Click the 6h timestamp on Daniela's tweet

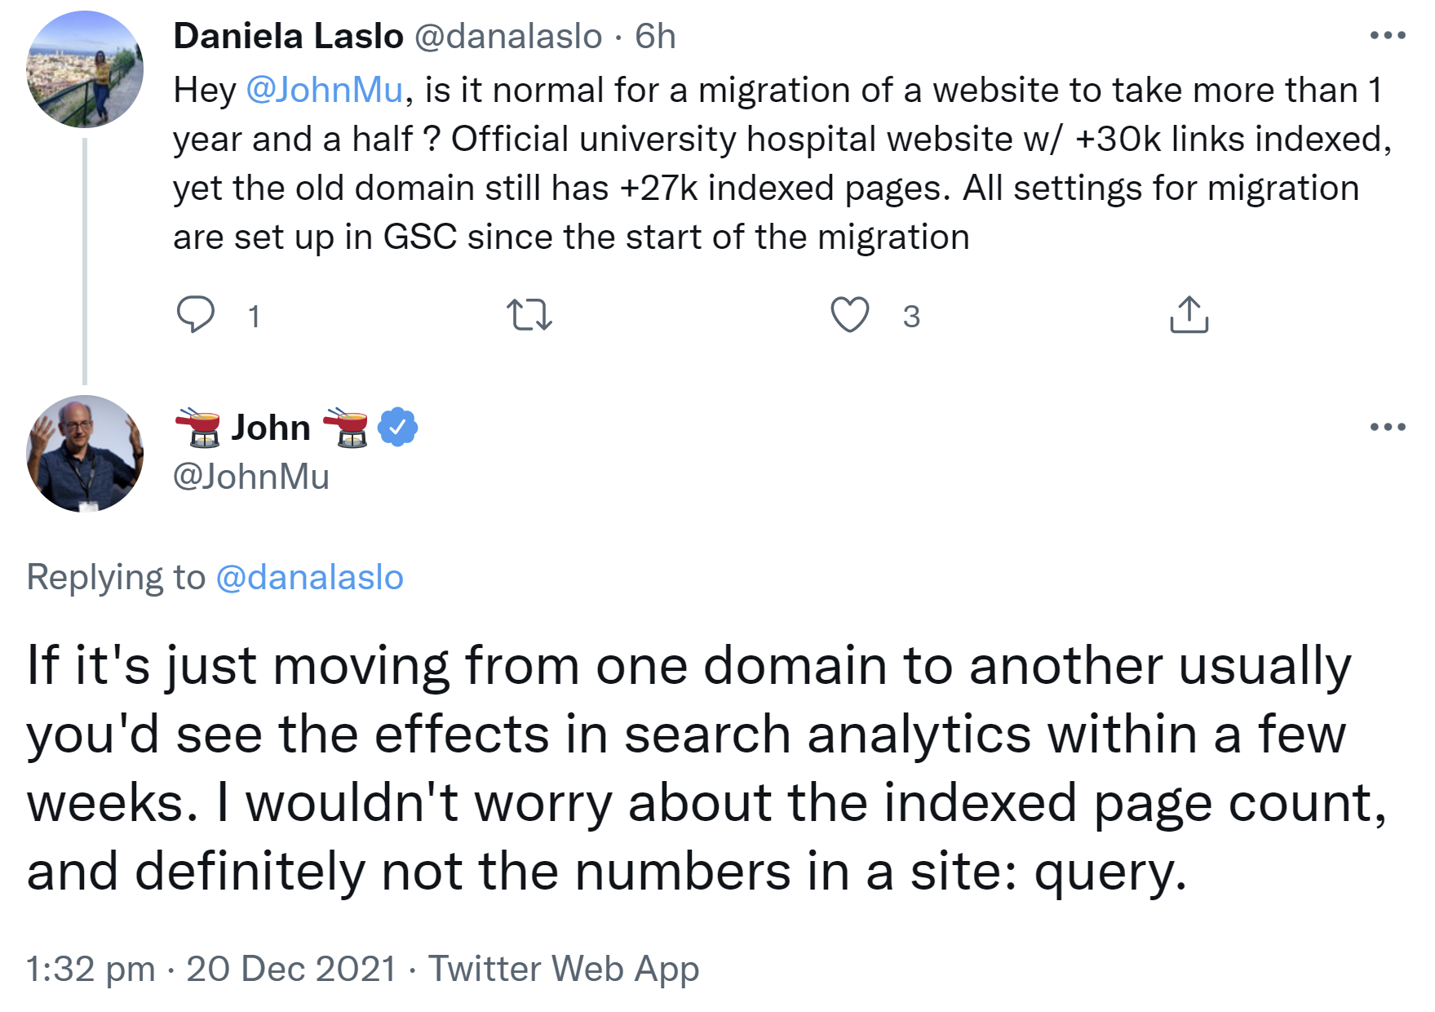[x=655, y=36]
